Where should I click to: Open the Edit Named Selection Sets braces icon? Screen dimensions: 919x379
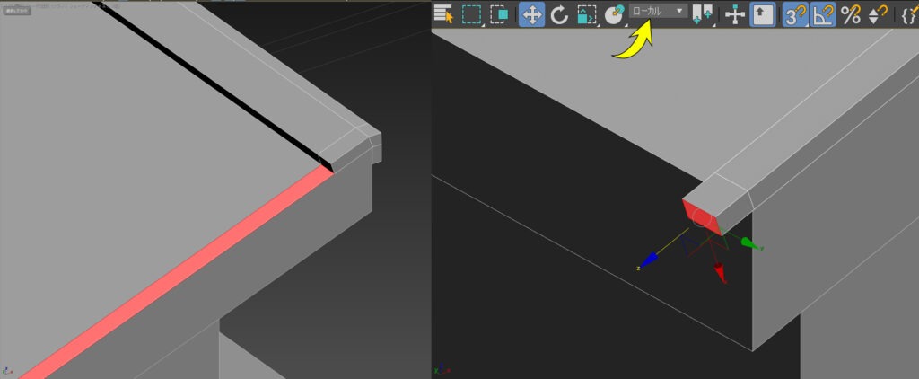910,14
